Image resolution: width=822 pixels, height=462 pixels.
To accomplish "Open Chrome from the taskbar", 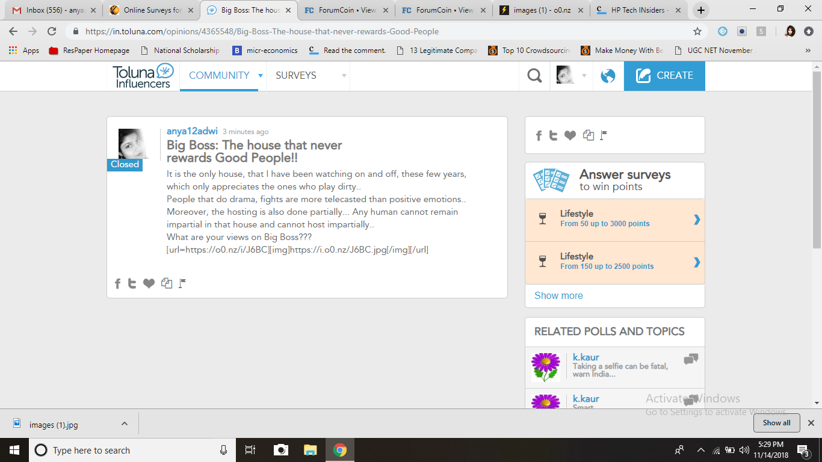I will point(341,449).
